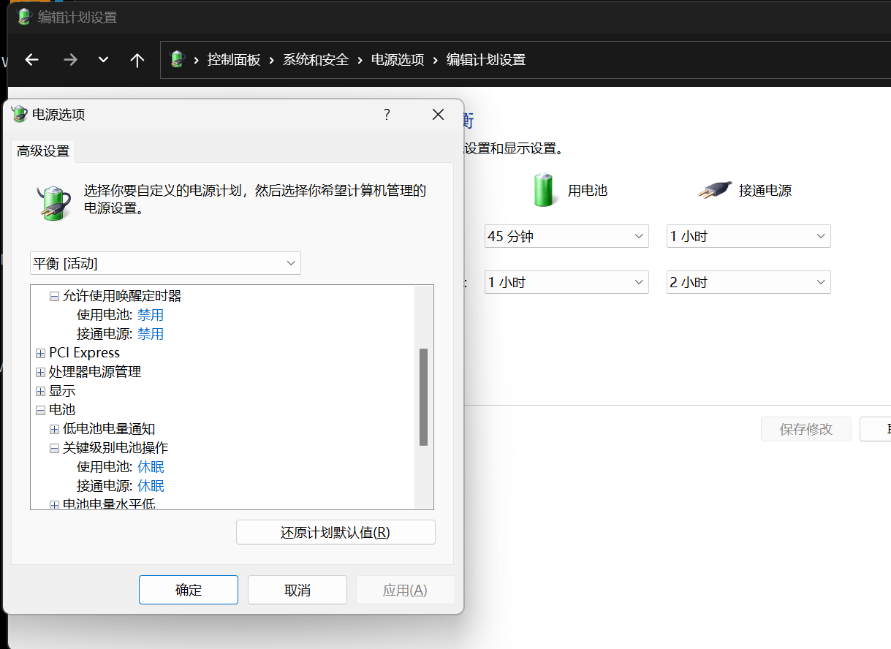
Task: Expand the 显示 settings node
Action: point(41,390)
